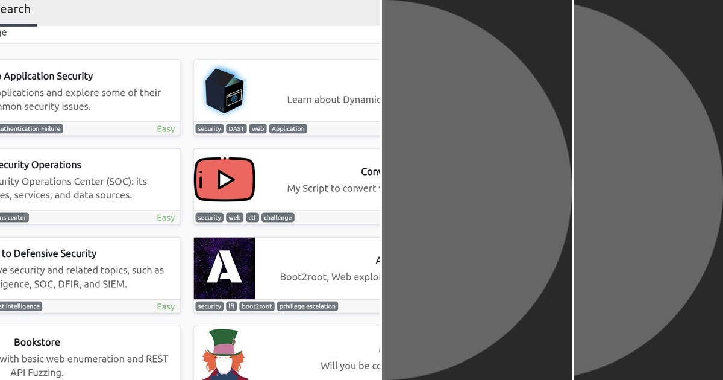Open the Bookstore room title
Image resolution: width=723 pixels, height=380 pixels.
coord(37,342)
